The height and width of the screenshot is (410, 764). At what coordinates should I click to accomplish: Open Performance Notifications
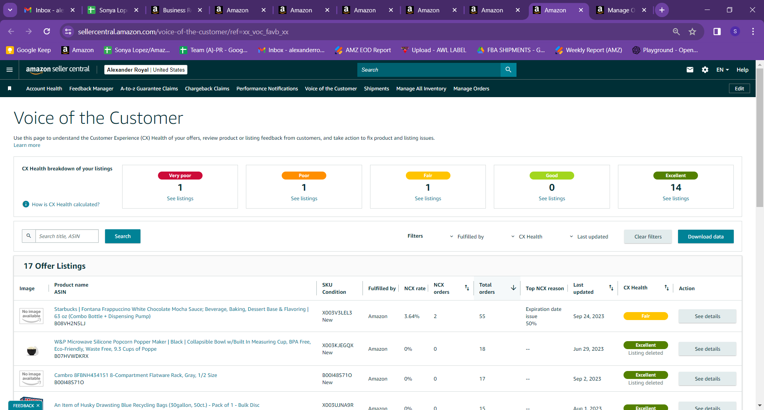coord(267,88)
